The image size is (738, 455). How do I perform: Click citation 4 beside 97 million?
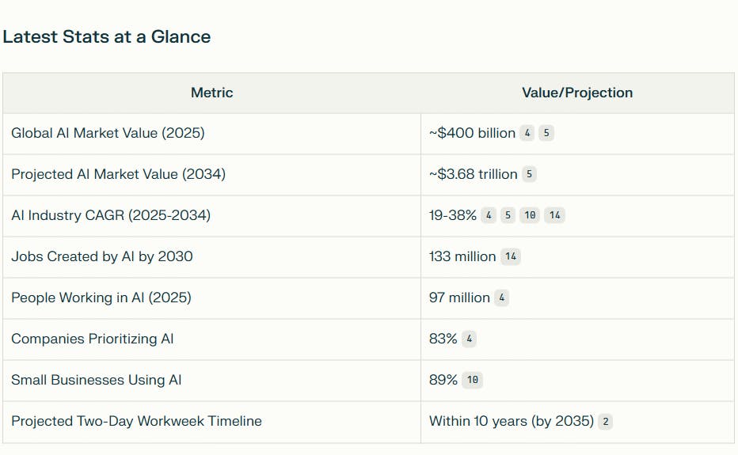[502, 298]
